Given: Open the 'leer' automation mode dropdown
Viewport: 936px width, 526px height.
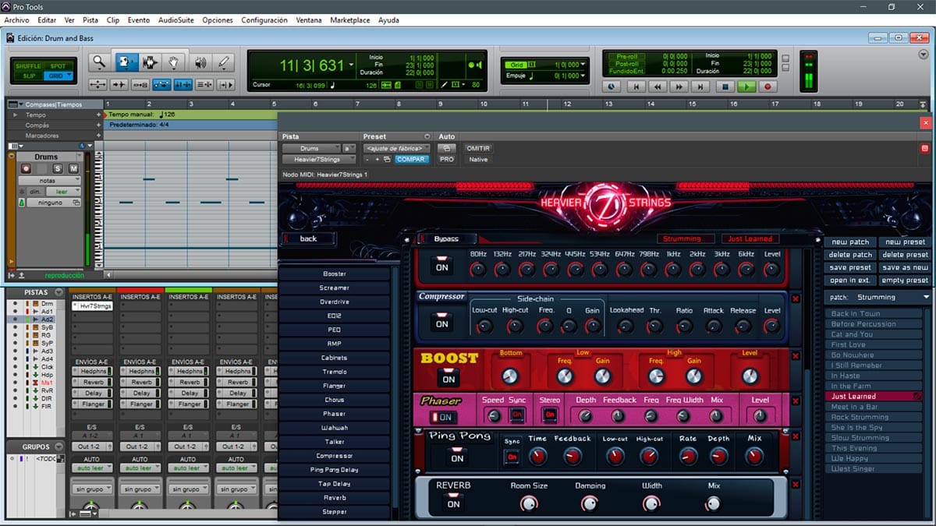Looking at the screenshot, I should click(x=62, y=192).
